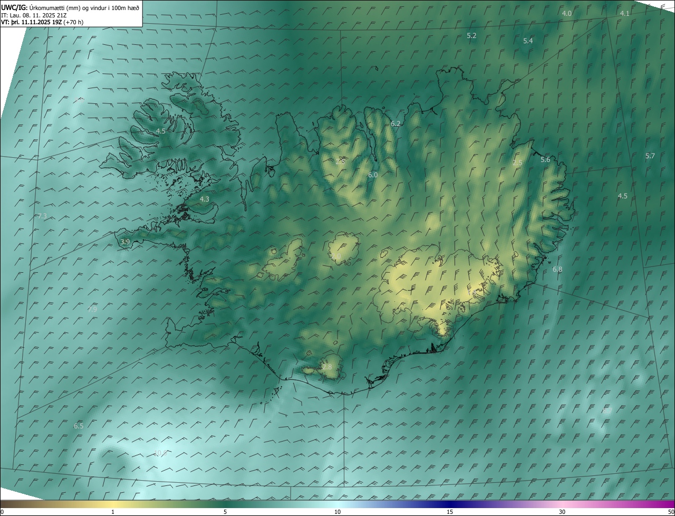Click the 4.5 value on the Westfjords peninsula

[x=161, y=131]
